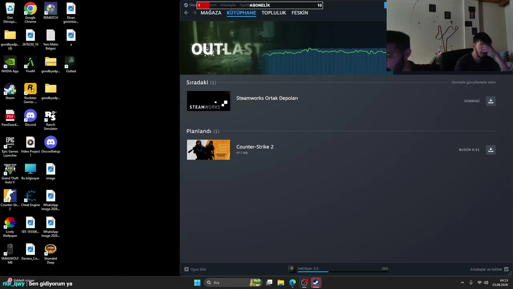This screenshot has width=513, height=289.
Task: Click the taskbar Ara search box
Action: pyautogui.click(x=233, y=283)
